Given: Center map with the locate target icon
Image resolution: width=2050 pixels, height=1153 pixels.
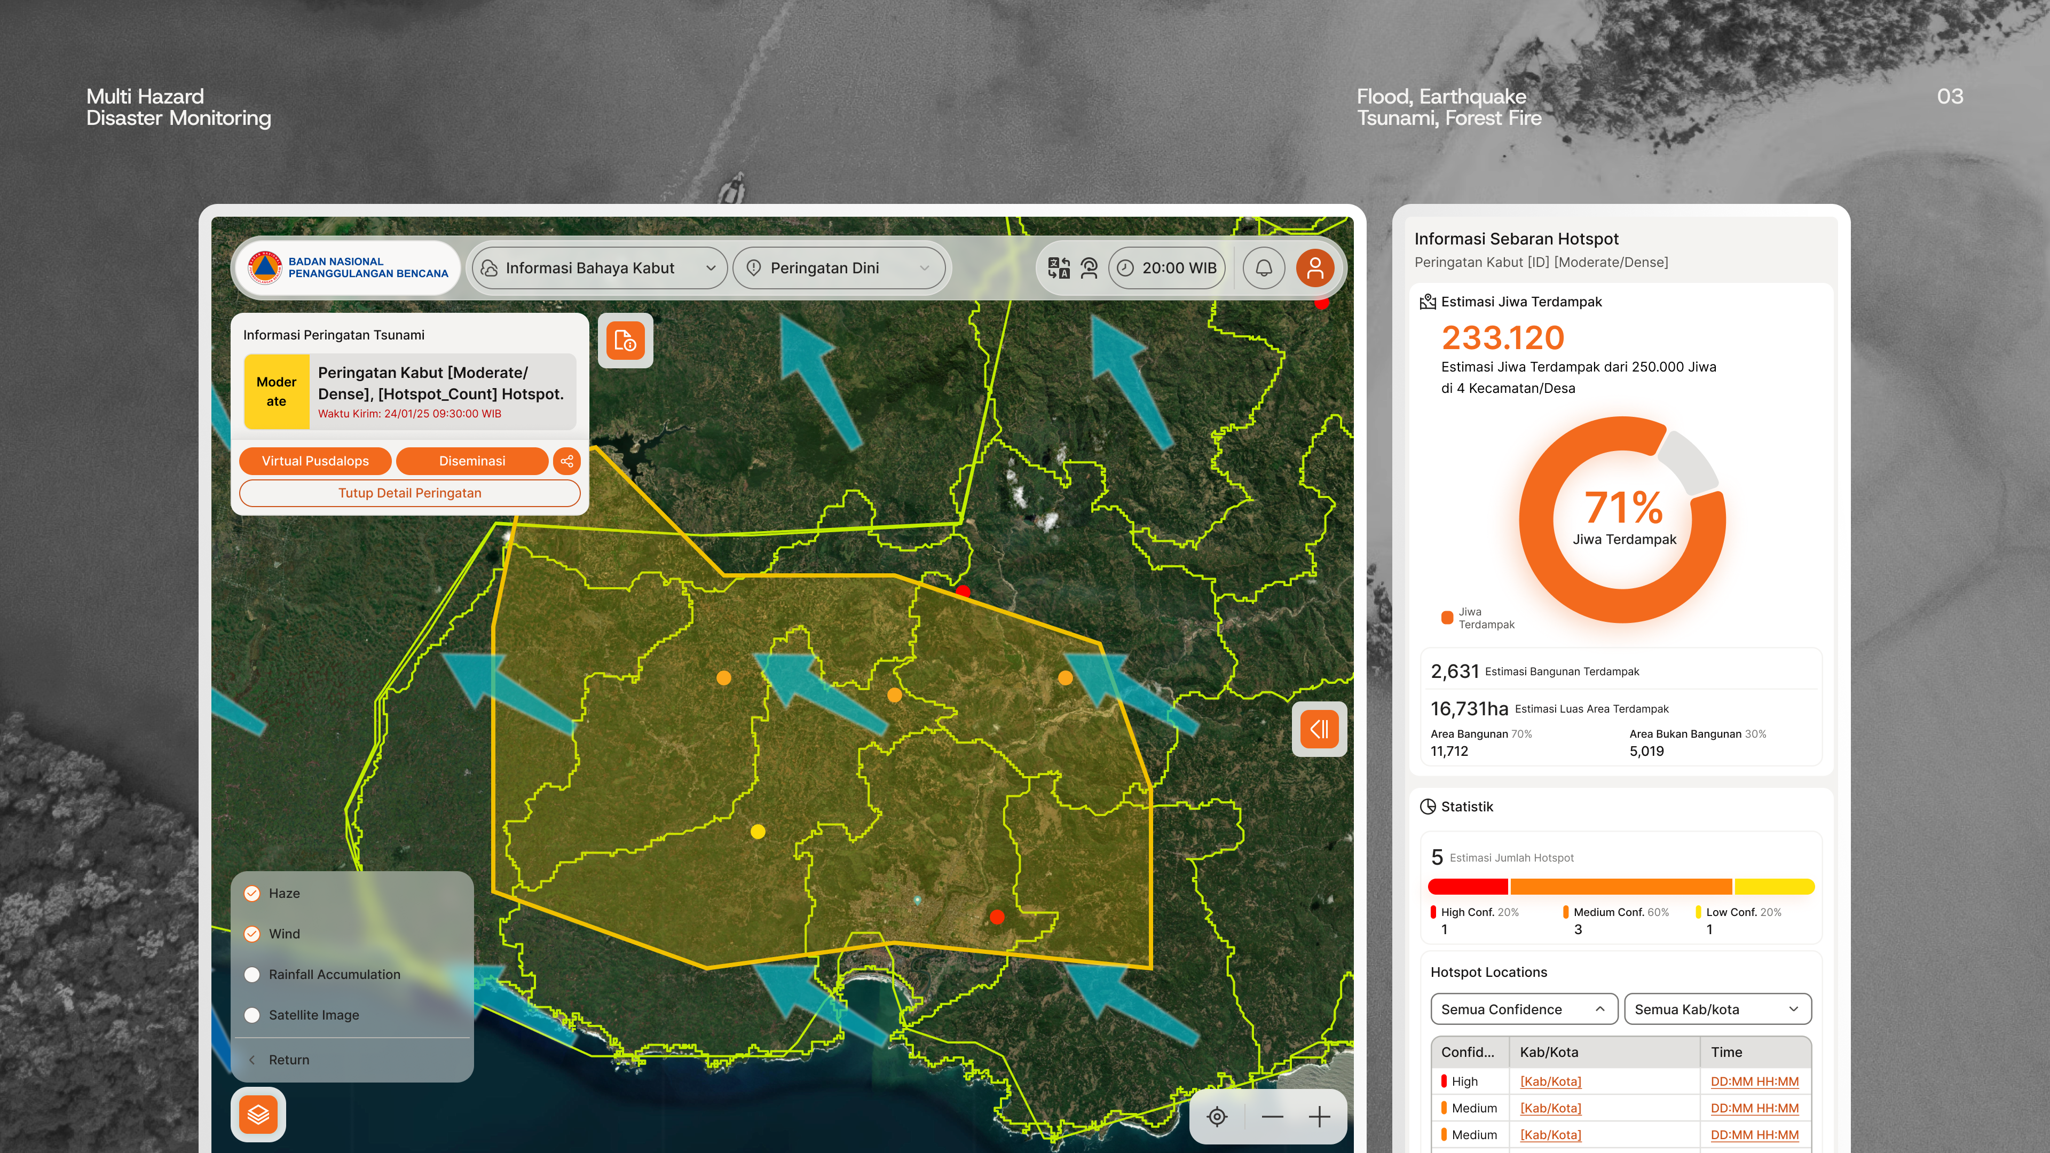Looking at the screenshot, I should pos(1217,1117).
